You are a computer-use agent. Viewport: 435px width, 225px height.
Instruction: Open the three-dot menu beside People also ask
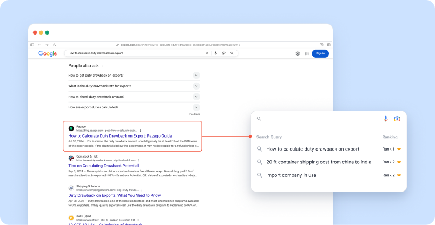pos(103,66)
